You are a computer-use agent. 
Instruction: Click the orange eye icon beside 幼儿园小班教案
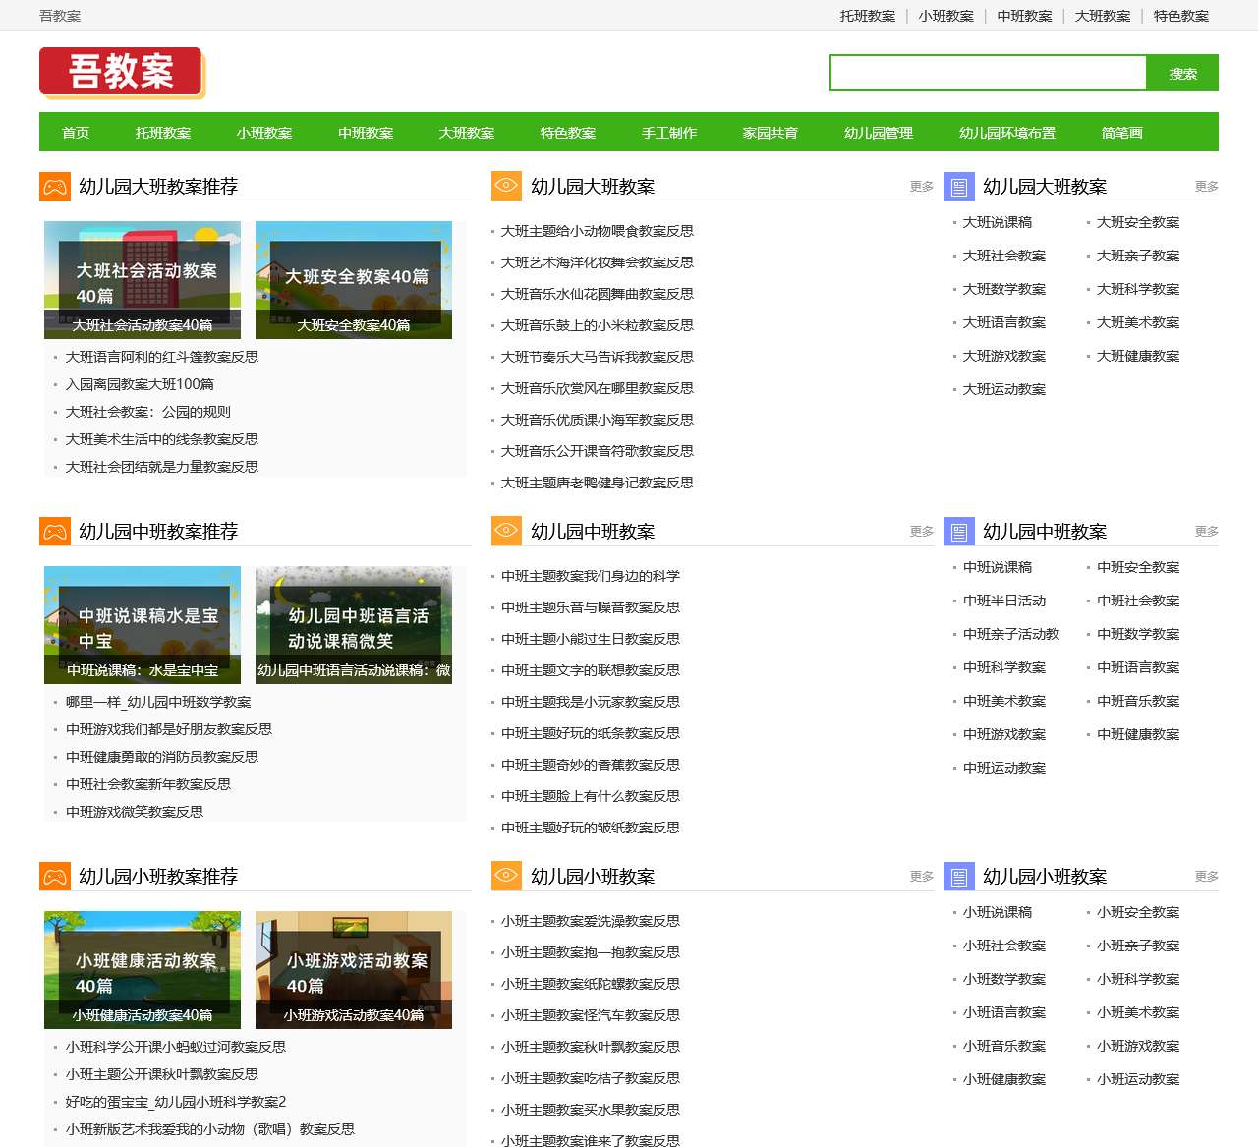point(506,876)
